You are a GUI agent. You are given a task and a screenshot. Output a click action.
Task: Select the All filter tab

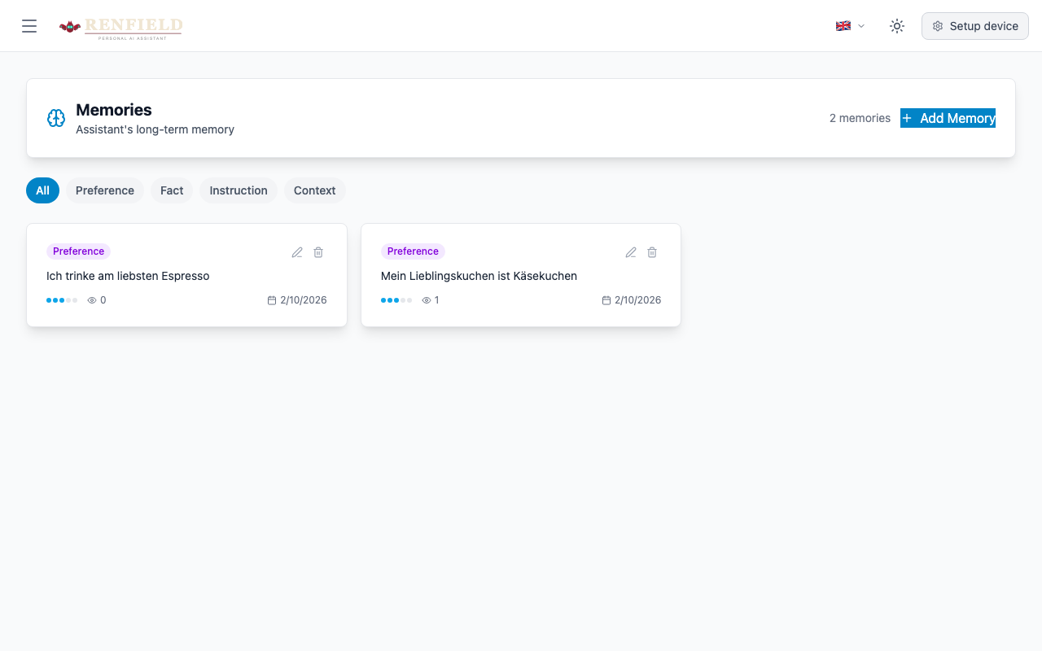42,190
